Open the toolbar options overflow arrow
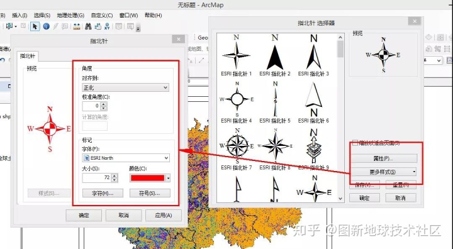Screen dimensions: 453x249 138,28
